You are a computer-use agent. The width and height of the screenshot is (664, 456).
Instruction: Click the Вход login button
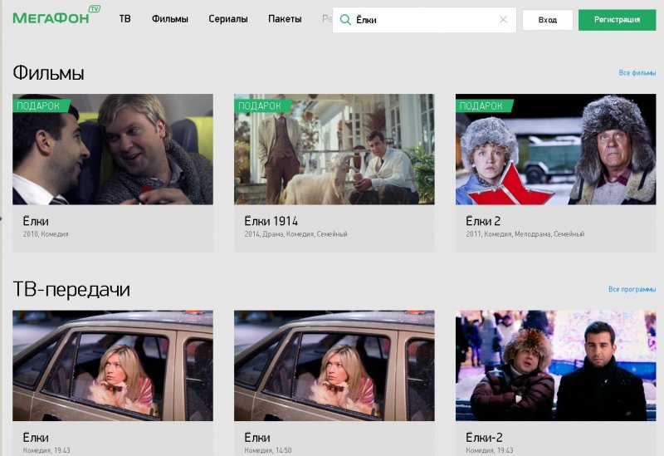[547, 20]
